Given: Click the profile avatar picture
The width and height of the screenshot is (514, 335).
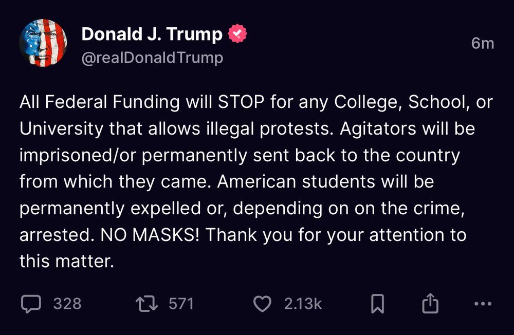Looking at the screenshot, I should tap(43, 42).
